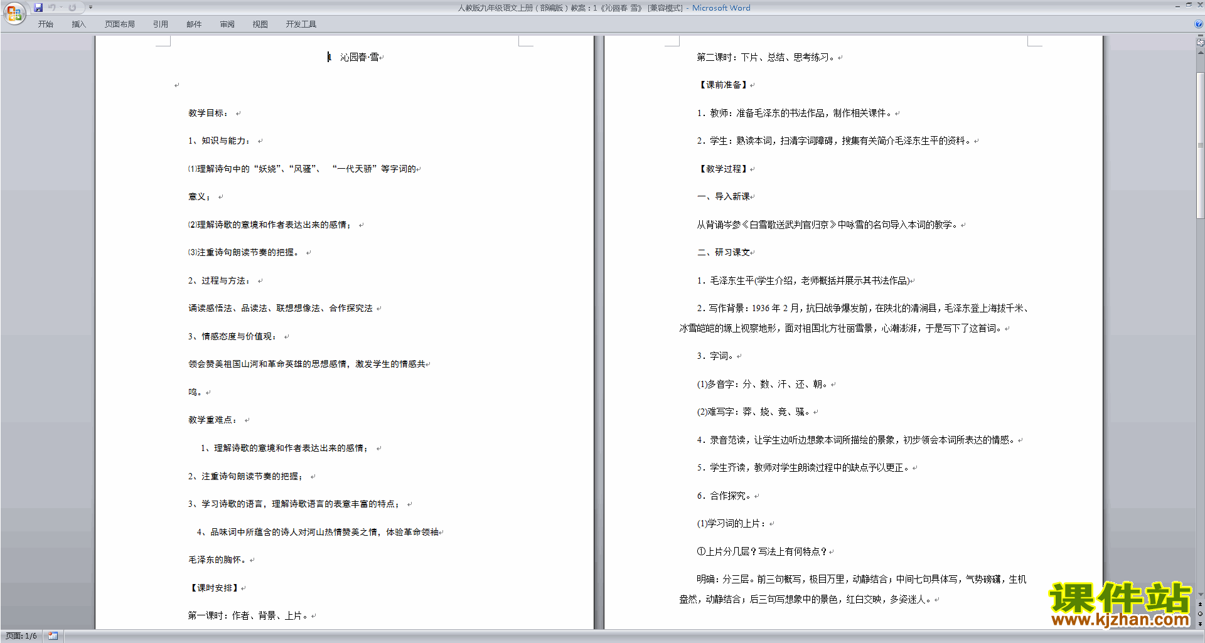Viewport: 1205px width, 643px height.
Task: Switch to the 引用 tab
Action: coord(161,24)
